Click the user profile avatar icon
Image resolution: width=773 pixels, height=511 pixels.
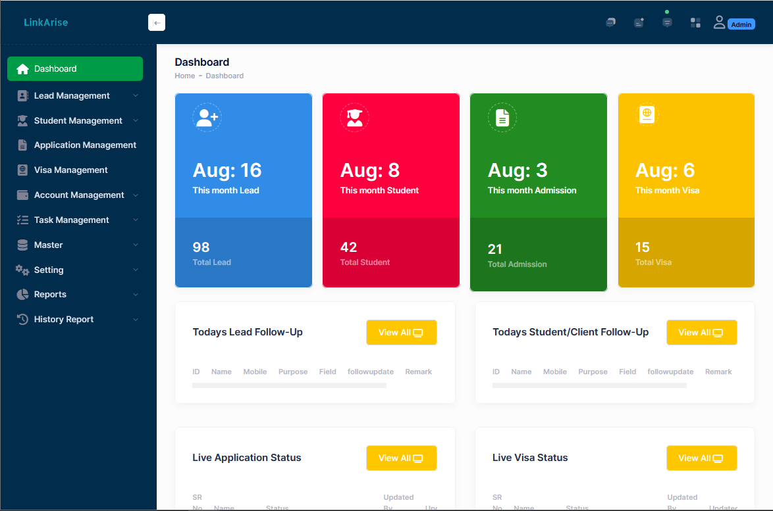(719, 22)
